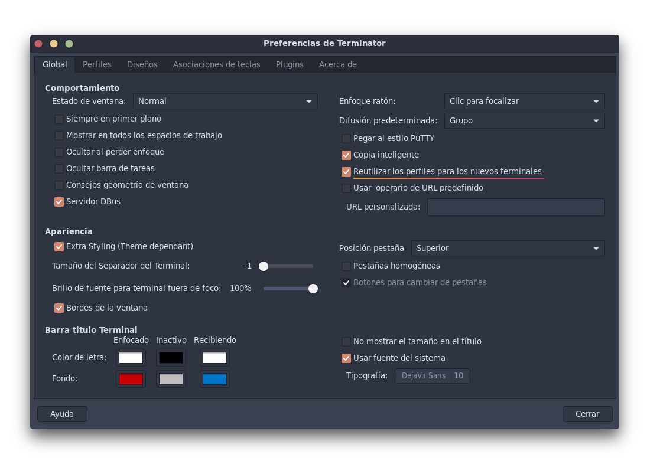The width and height of the screenshot is (650, 464).
Task: Click the Ayuda button
Action: click(x=62, y=414)
